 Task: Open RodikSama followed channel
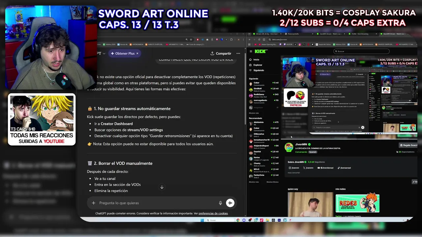tap(264, 95)
